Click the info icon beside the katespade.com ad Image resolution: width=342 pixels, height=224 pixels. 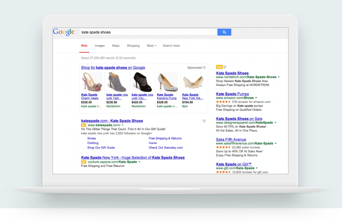(x=204, y=121)
